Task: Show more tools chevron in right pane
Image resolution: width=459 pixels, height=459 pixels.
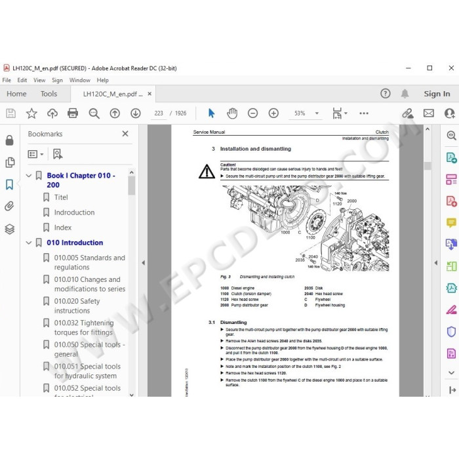Action: 451,372
